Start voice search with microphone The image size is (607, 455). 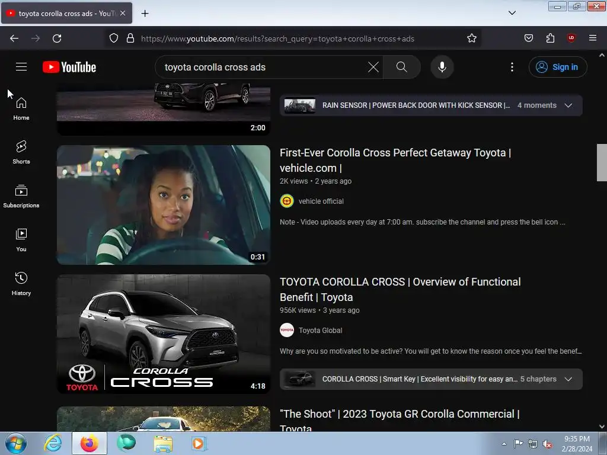pyautogui.click(x=442, y=67)
